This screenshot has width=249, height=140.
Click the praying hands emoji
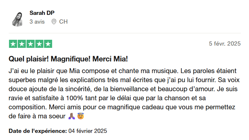click(x=72, y=116)
